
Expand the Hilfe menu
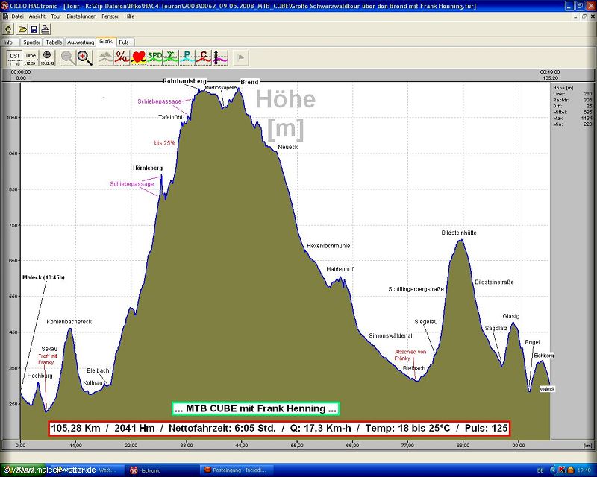[x=130, y=16]
